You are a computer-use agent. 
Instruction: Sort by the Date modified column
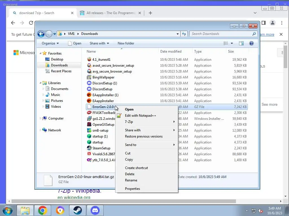(x=175, y=51)
